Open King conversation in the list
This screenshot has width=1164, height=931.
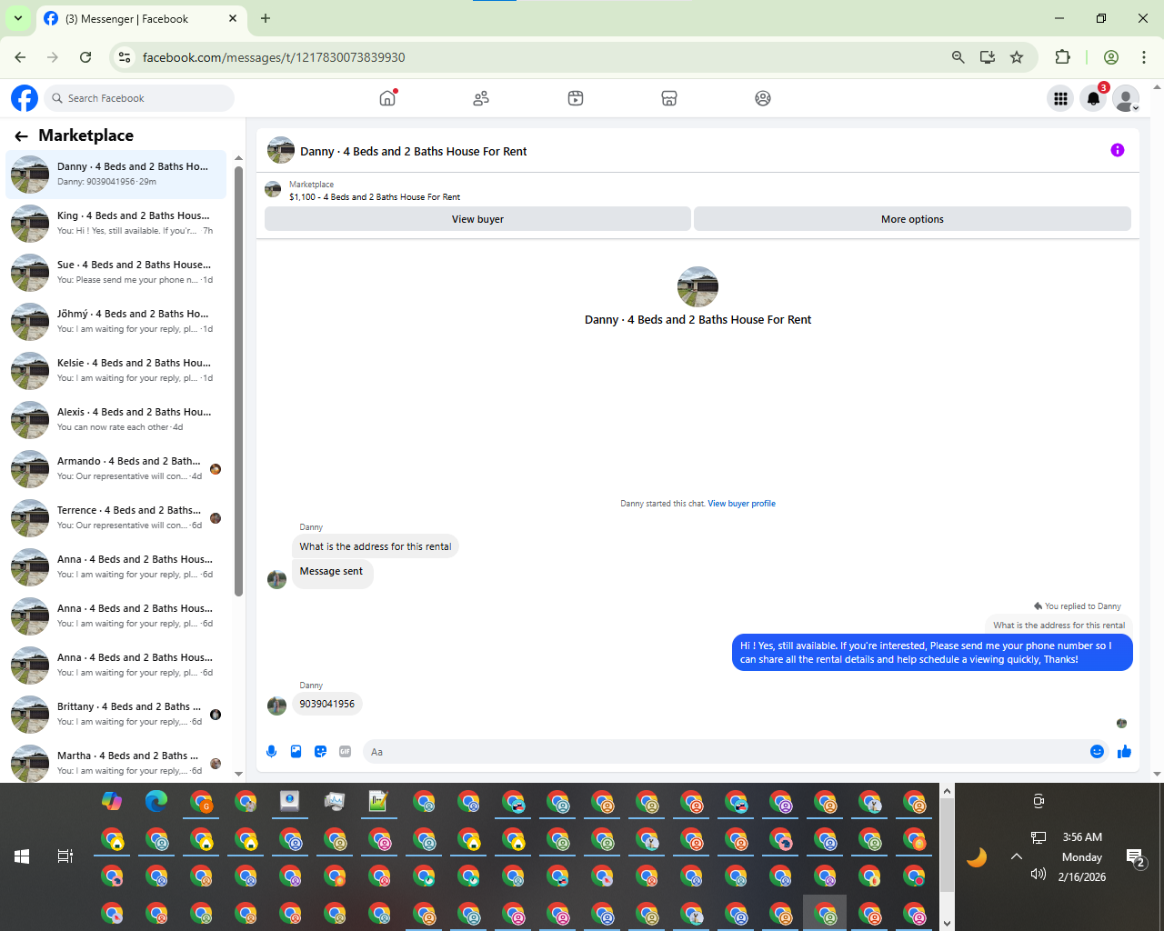[116, 224]
